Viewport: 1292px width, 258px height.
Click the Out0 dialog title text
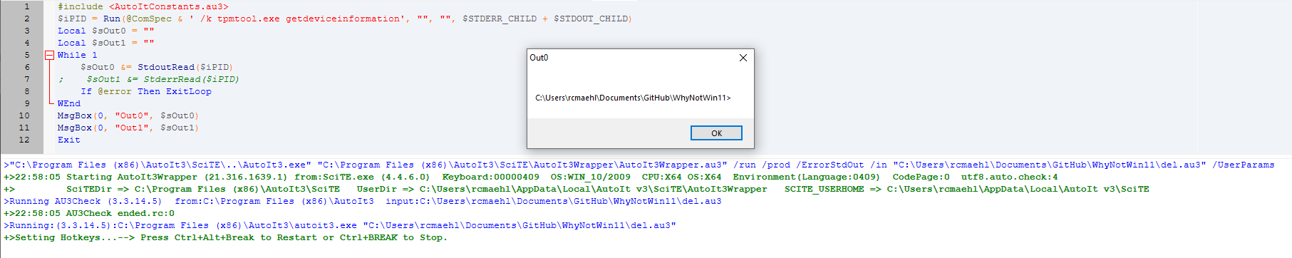(x=539, y=58)
